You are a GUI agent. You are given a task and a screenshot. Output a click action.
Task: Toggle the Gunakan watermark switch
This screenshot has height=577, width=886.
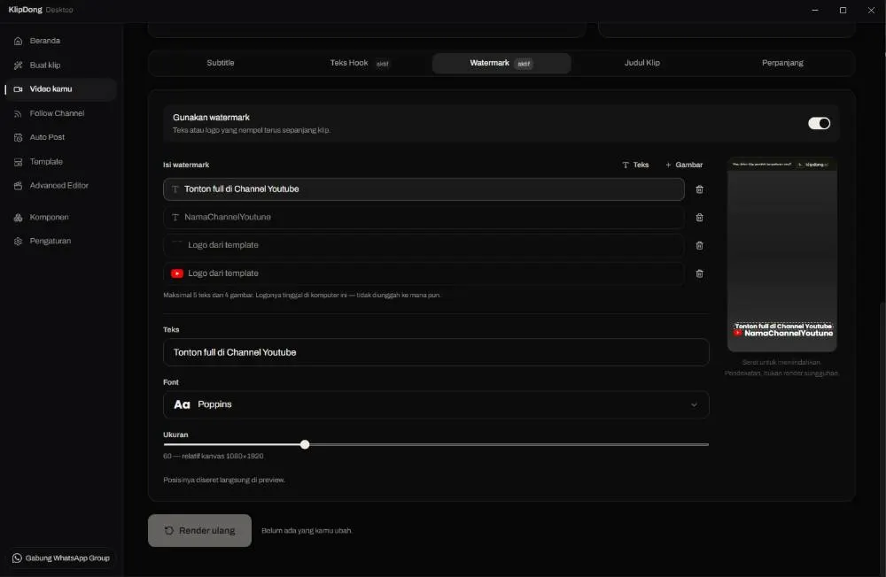[819, 123]
